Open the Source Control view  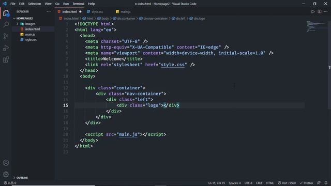(6, 36)
